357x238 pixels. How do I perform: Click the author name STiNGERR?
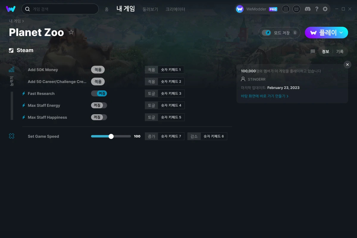coord(256,79)
